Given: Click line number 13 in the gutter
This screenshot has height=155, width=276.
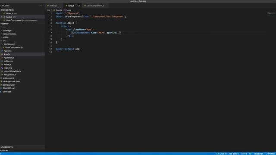Looking at the screenshot, I should click(51, 52).
